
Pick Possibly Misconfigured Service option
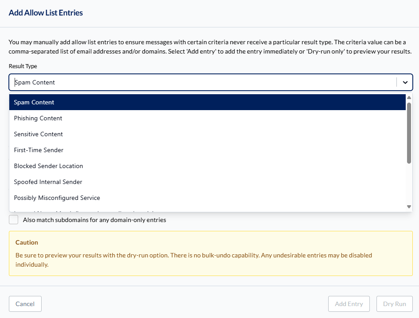pyautogui.click(x=207, y=198)
